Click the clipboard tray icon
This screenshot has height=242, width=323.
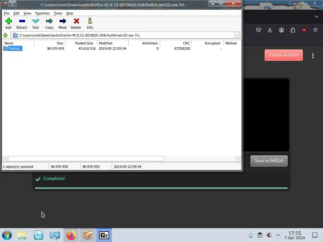click(x=260, y=235)
